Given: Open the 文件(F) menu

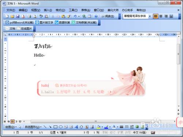Looking at the screenshot, I should click(x=11, y=10).
